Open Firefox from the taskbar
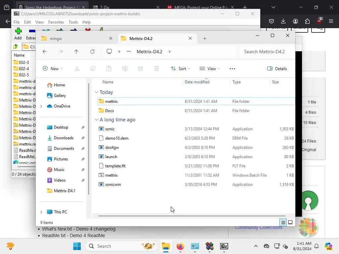339x254 pixels. tap(180, 246)
